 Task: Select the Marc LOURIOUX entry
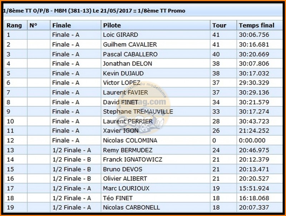[143, 188]
